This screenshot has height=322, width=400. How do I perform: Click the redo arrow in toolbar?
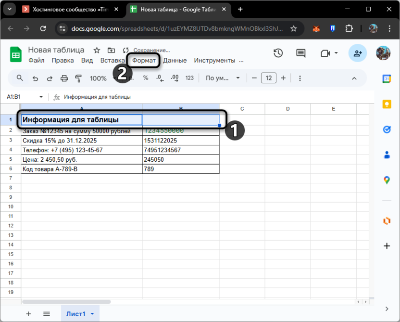(x=50, y=78)
